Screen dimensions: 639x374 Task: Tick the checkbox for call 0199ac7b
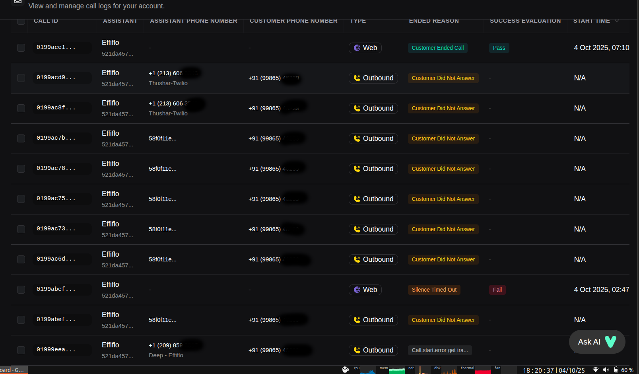(x=21, y=138)
